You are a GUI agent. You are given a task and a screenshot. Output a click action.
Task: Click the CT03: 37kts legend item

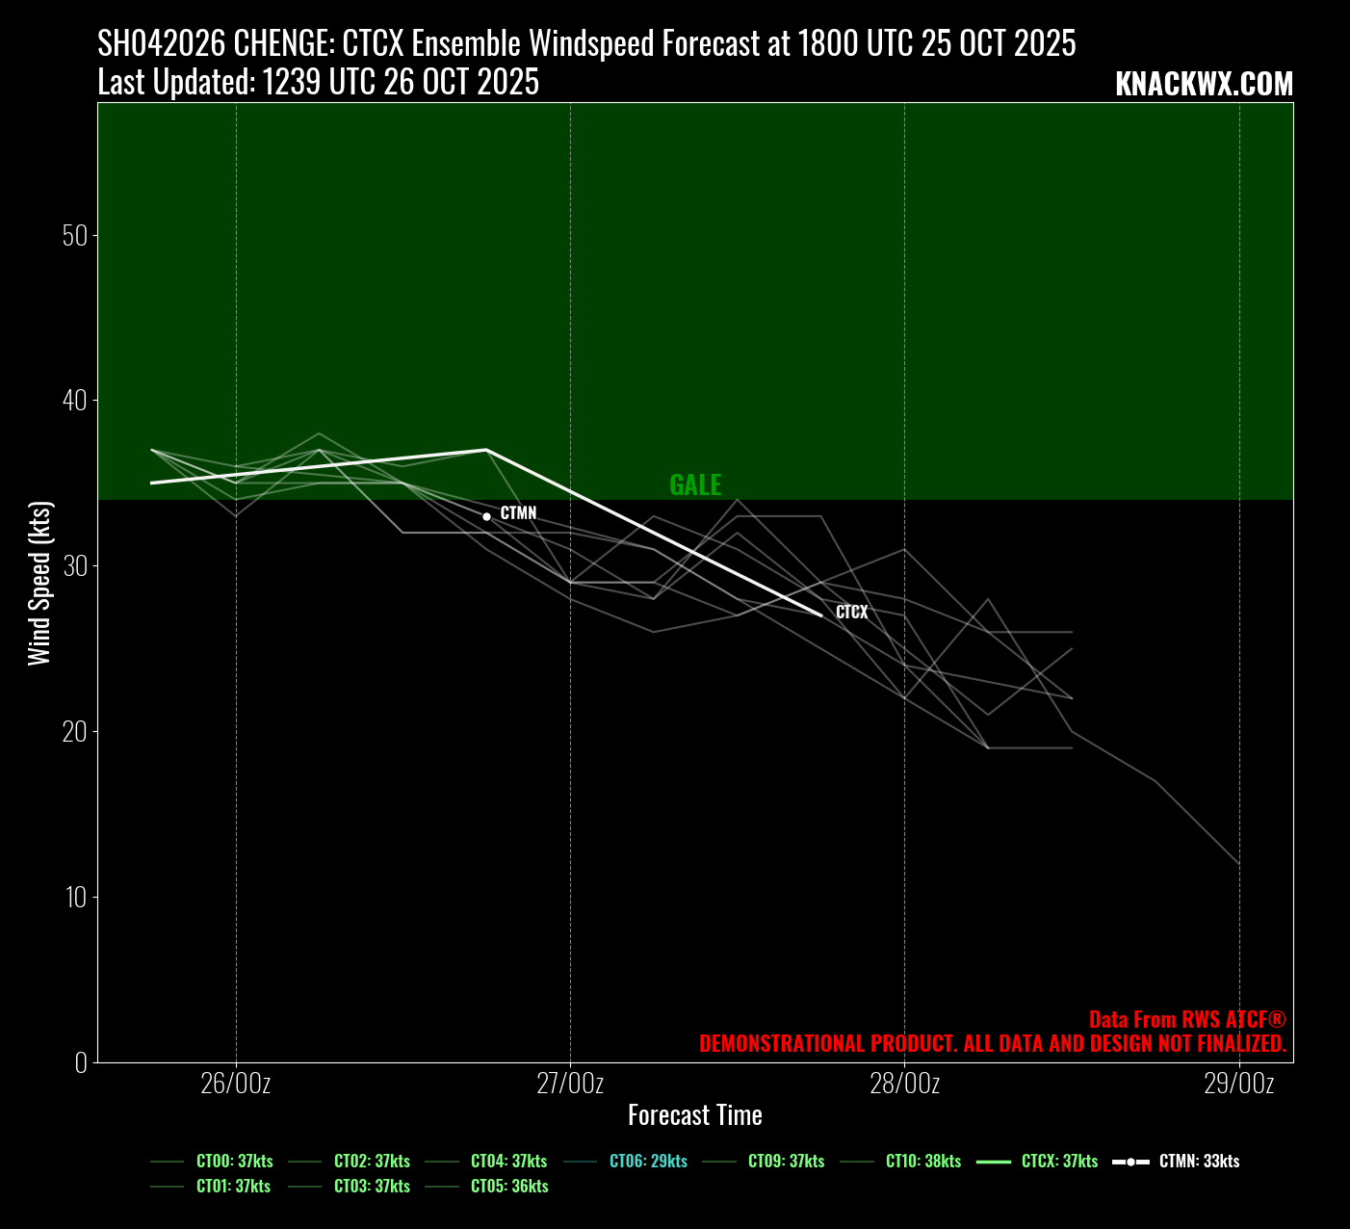tap(372, 1187)
